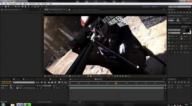Toggle the Full Screen checkbox
Image resolution: width=192 pixels, height=106 pixels.
pyautogui.click(x=183, y=23)
